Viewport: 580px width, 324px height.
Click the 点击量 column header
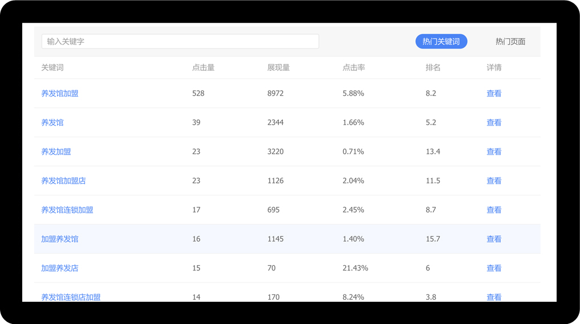203,68
